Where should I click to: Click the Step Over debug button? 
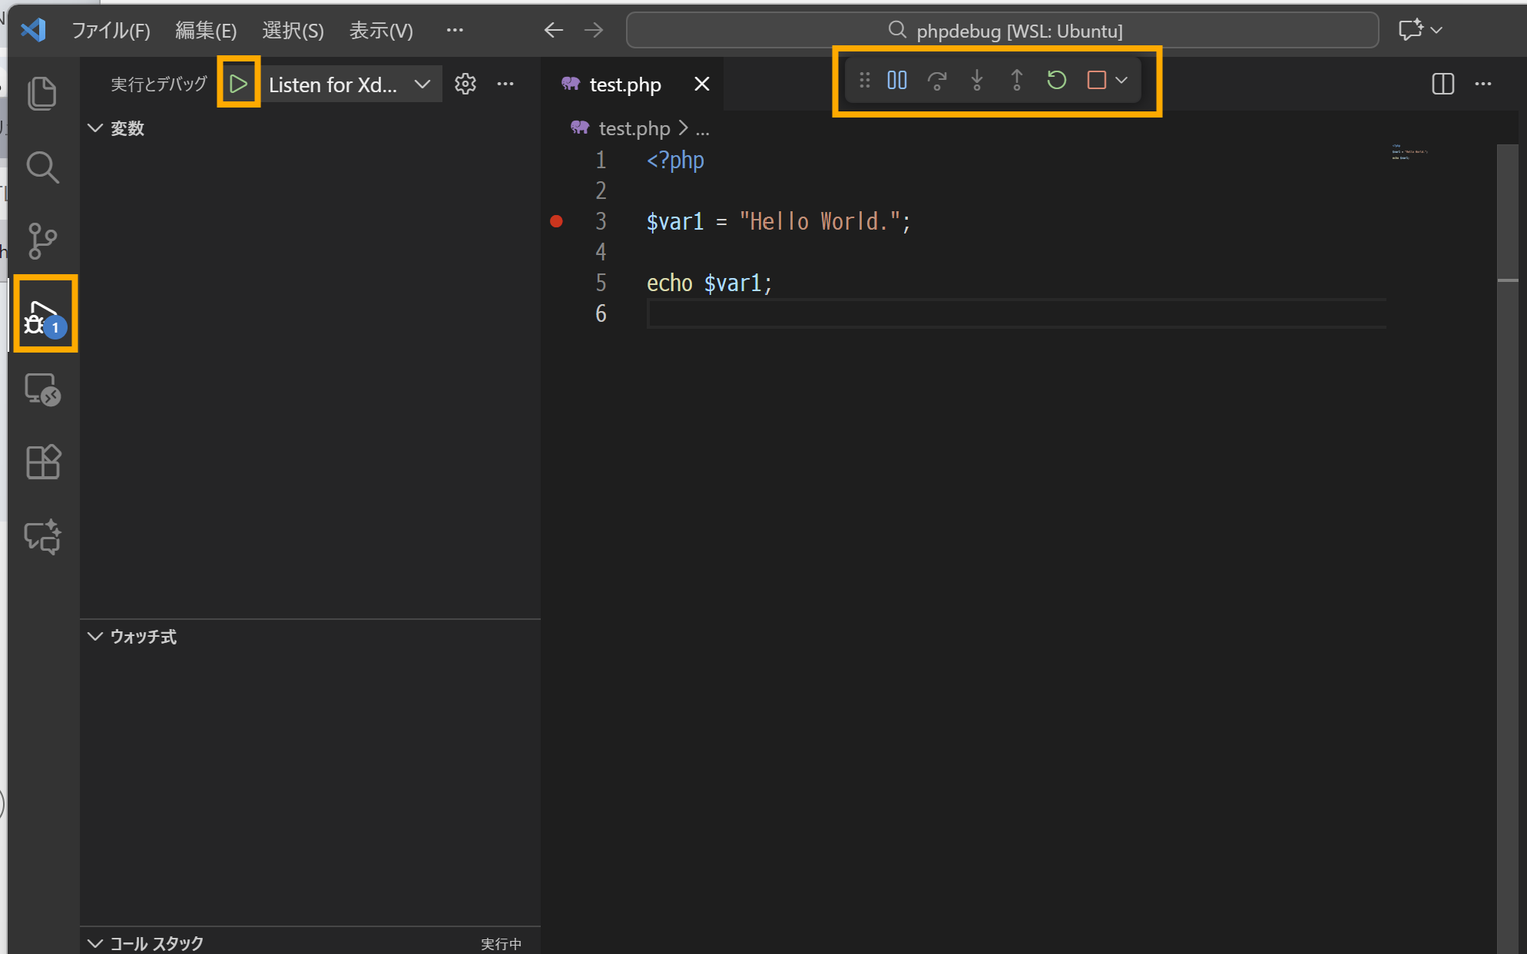click(x=937, y=81)
